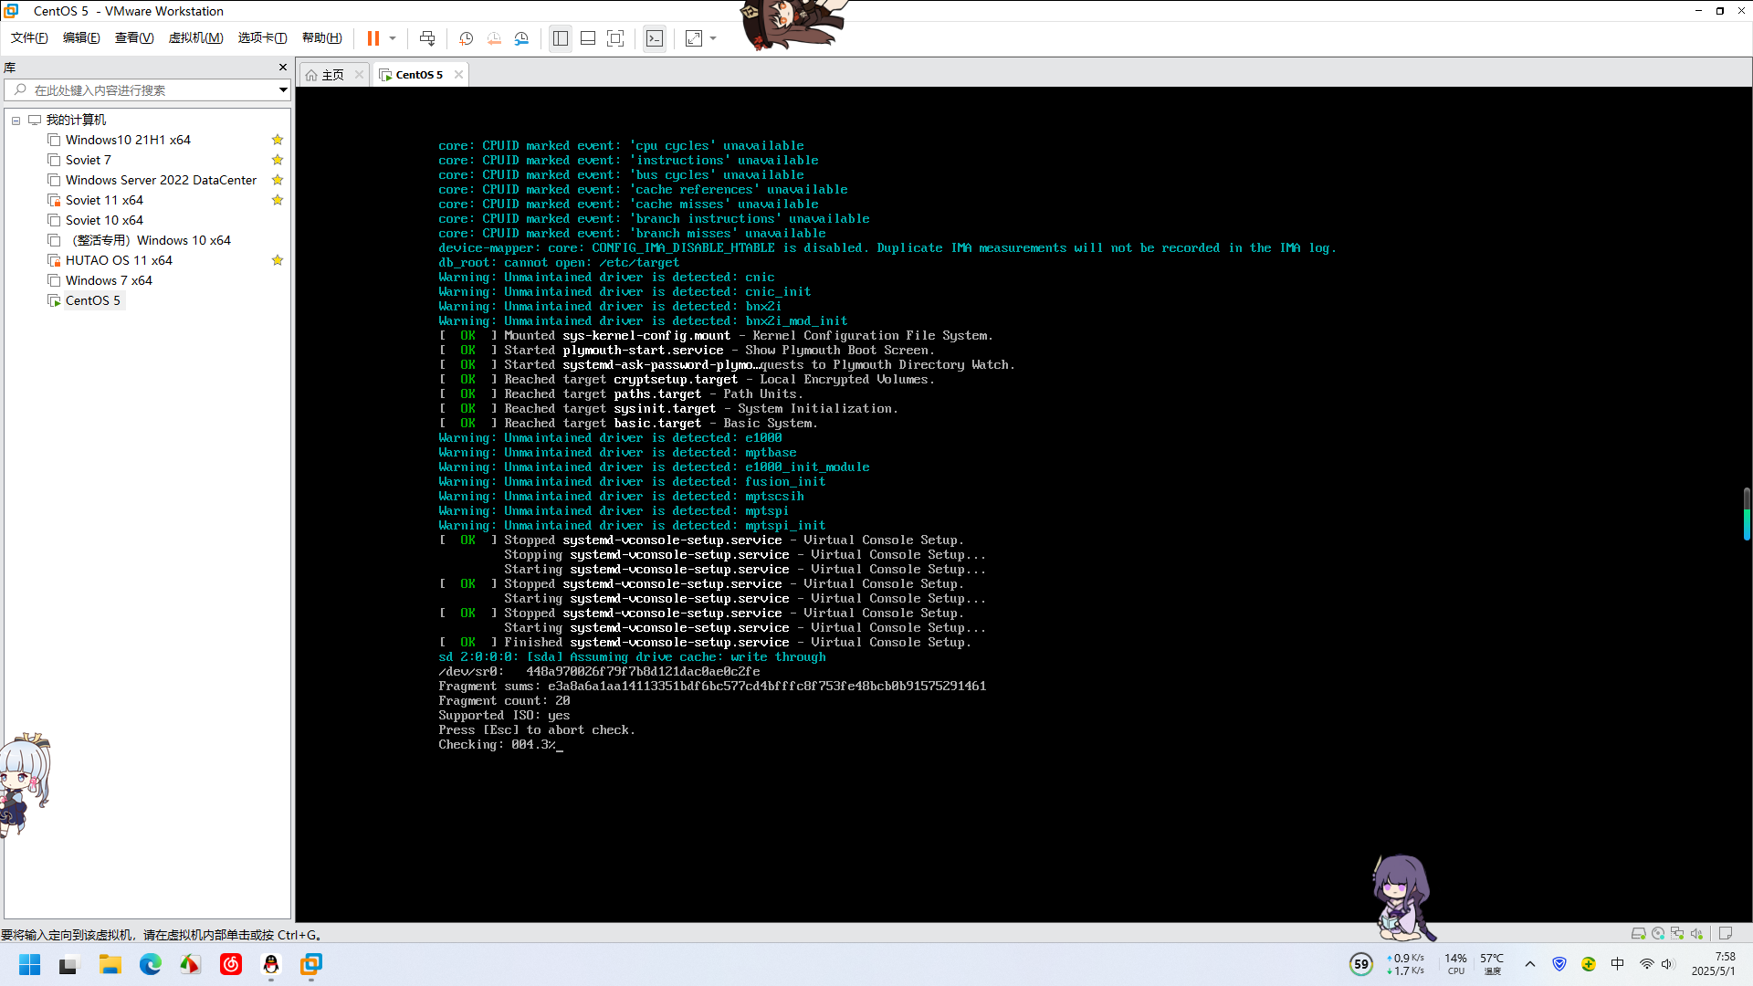Open the stretch mode dropdown arrow
Screen dimensions: 1753x986
713,38
